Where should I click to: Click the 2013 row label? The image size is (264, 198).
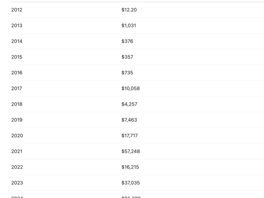[x=17, y=26]
